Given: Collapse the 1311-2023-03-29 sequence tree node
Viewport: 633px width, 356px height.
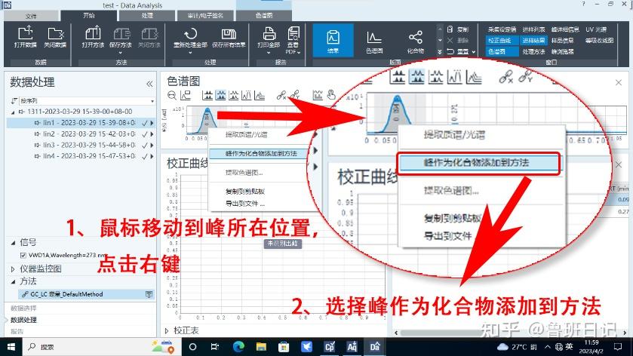Looking at the screenshot, I should click(13, 112).
